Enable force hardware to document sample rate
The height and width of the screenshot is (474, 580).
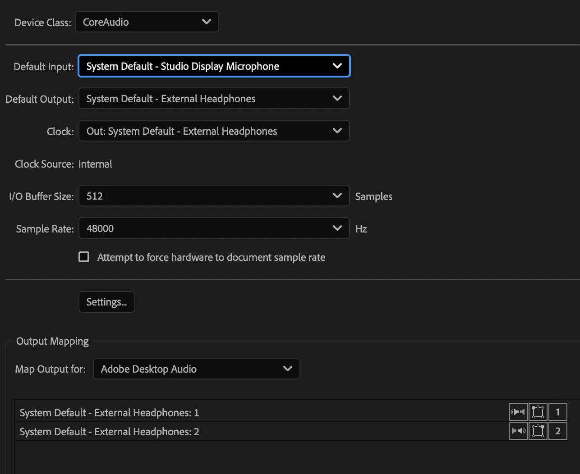coord(84,257)
